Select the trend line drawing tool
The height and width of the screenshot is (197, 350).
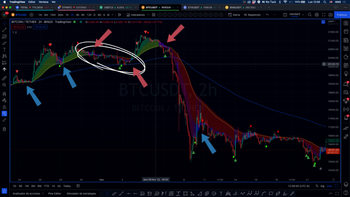coord(4,30)
